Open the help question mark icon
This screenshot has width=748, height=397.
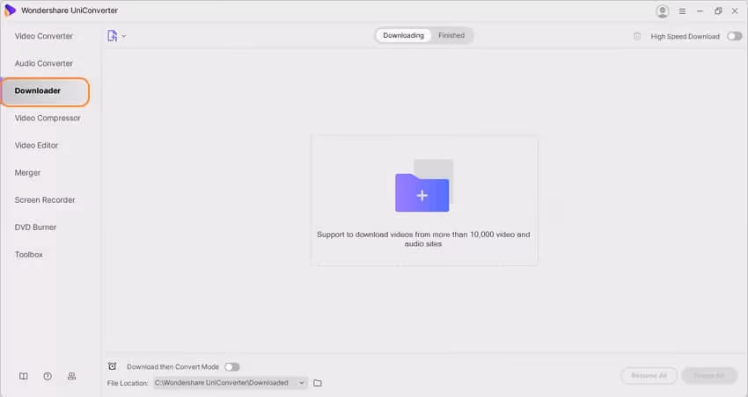48,376
